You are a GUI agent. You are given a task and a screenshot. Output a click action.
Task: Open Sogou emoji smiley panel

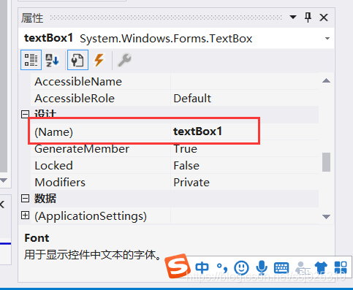[241, 268]
